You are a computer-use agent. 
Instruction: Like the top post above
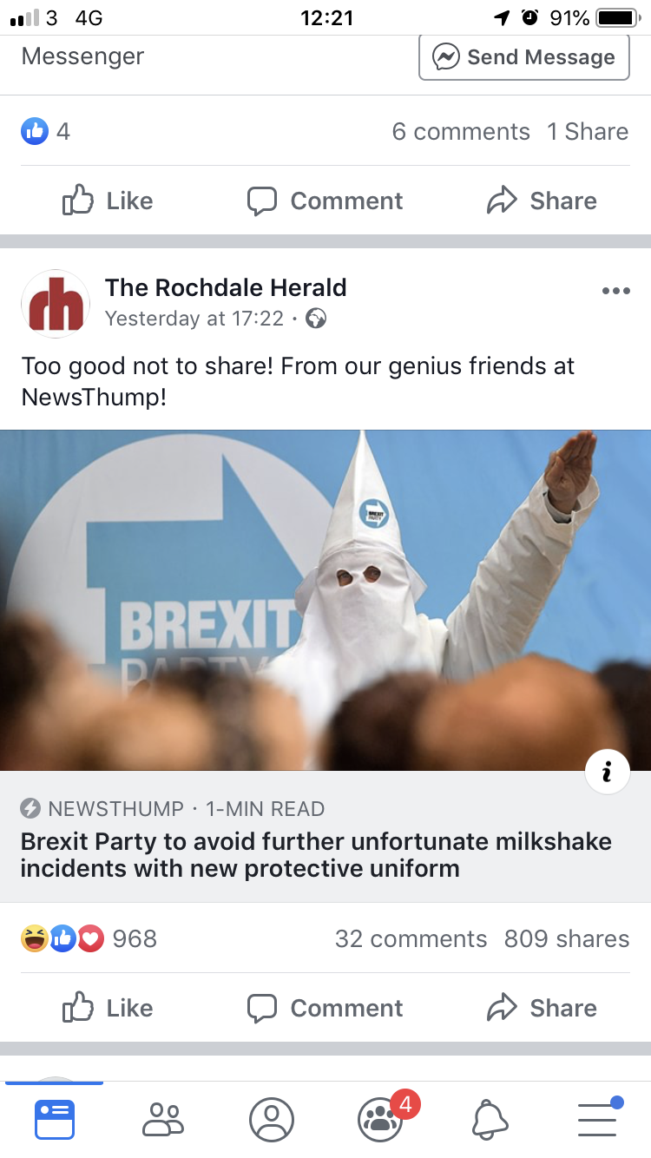pyautogui.click(x=108, y=201)
